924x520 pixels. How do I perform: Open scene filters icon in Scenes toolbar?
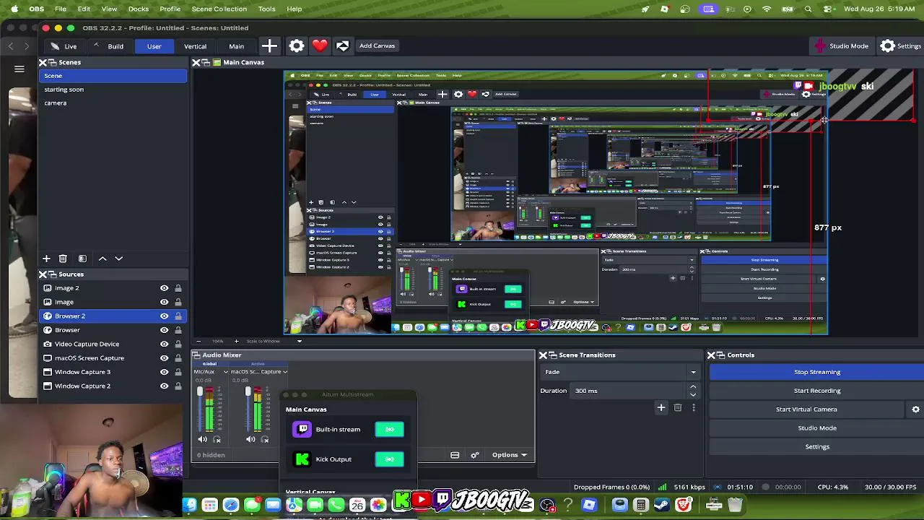tap(82, 258)
